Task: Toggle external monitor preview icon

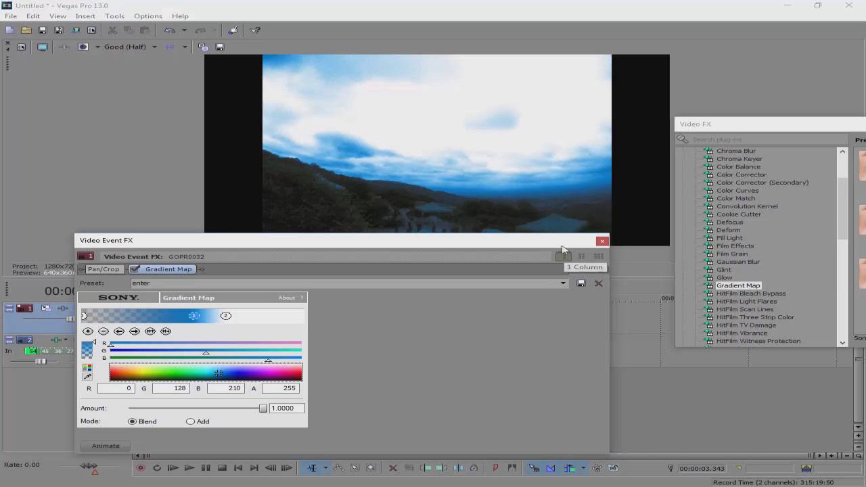Action: pyautogui.click(x=43, y=47)
